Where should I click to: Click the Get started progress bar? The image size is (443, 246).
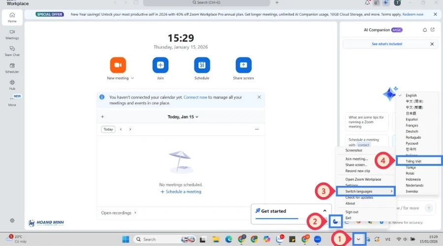291,218
